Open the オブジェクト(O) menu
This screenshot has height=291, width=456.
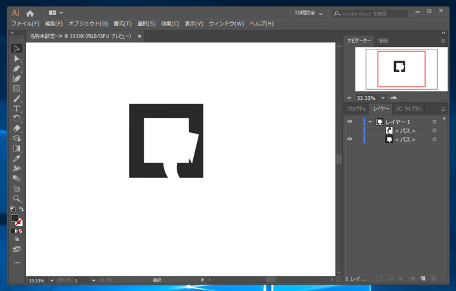[x=88, y=24]
